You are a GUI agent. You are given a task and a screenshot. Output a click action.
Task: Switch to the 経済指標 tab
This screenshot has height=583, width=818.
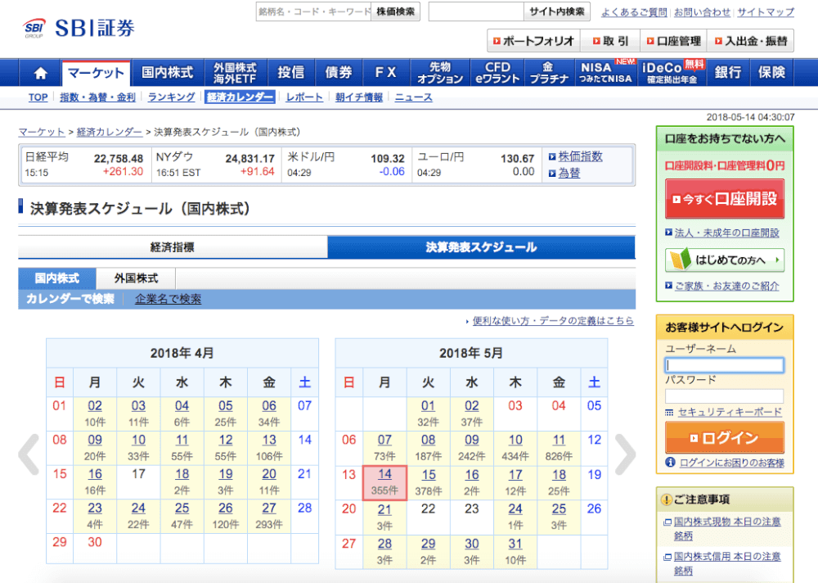173,247
